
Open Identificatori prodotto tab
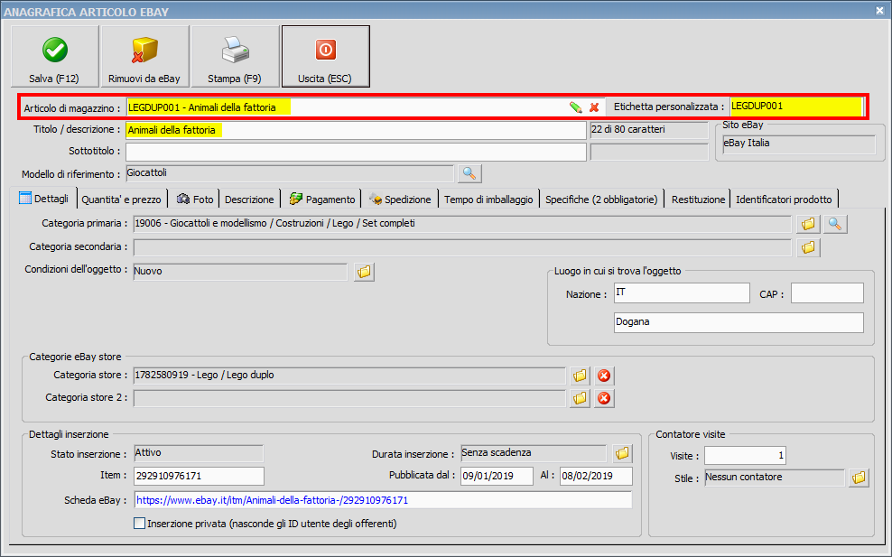click(784, 200)
